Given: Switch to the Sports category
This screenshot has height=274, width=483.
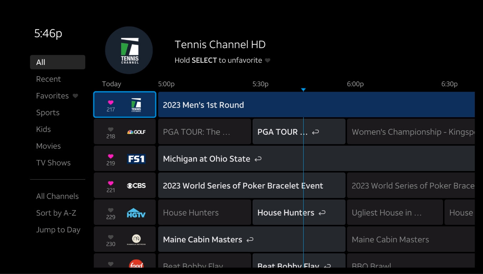Looking at the screenshot, I should 48,113.
